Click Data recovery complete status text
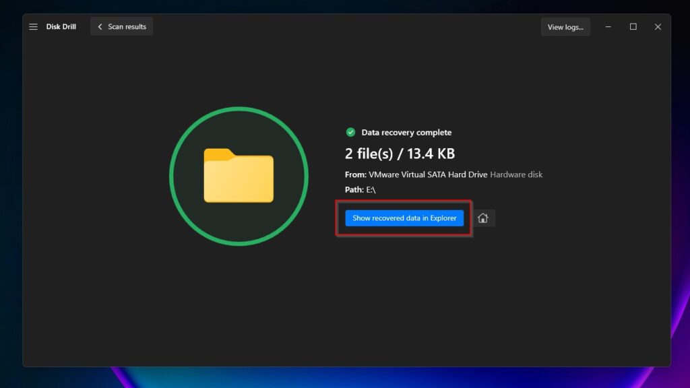 pos(405,132)
